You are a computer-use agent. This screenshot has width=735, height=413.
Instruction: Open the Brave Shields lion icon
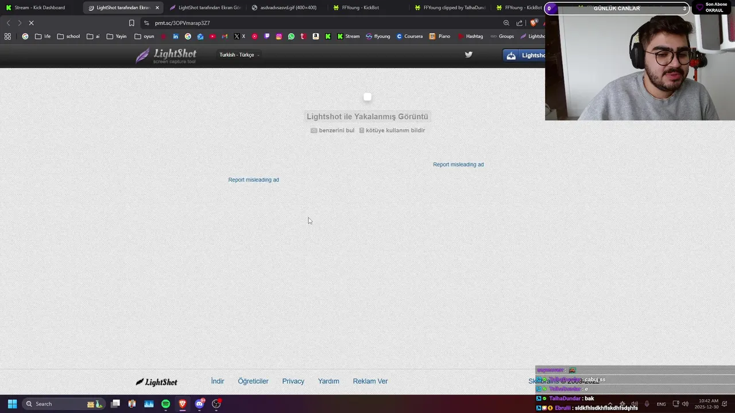pos(533,23)
